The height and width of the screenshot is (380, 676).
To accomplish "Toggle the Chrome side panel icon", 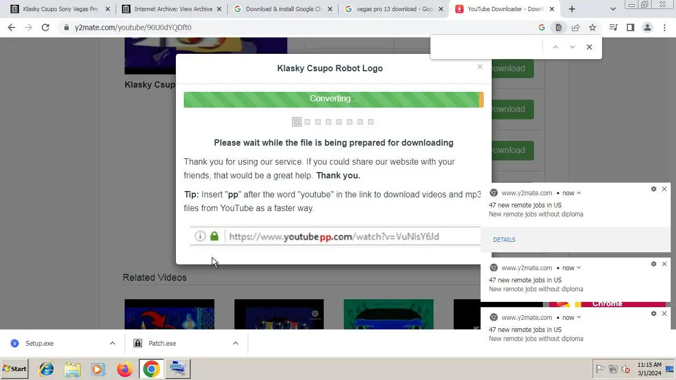I will pyautogui.click(x=630, y=27).
